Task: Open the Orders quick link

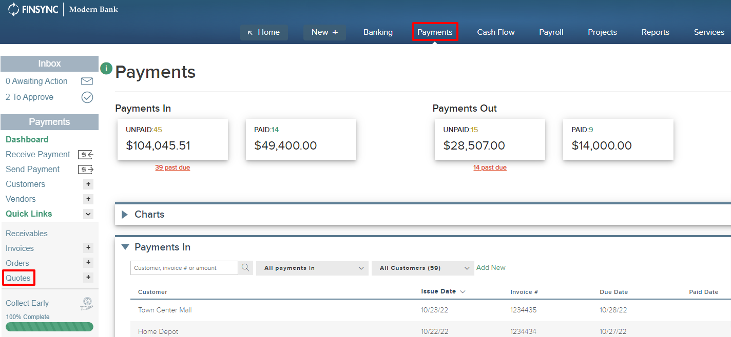Action: [17, 263]
